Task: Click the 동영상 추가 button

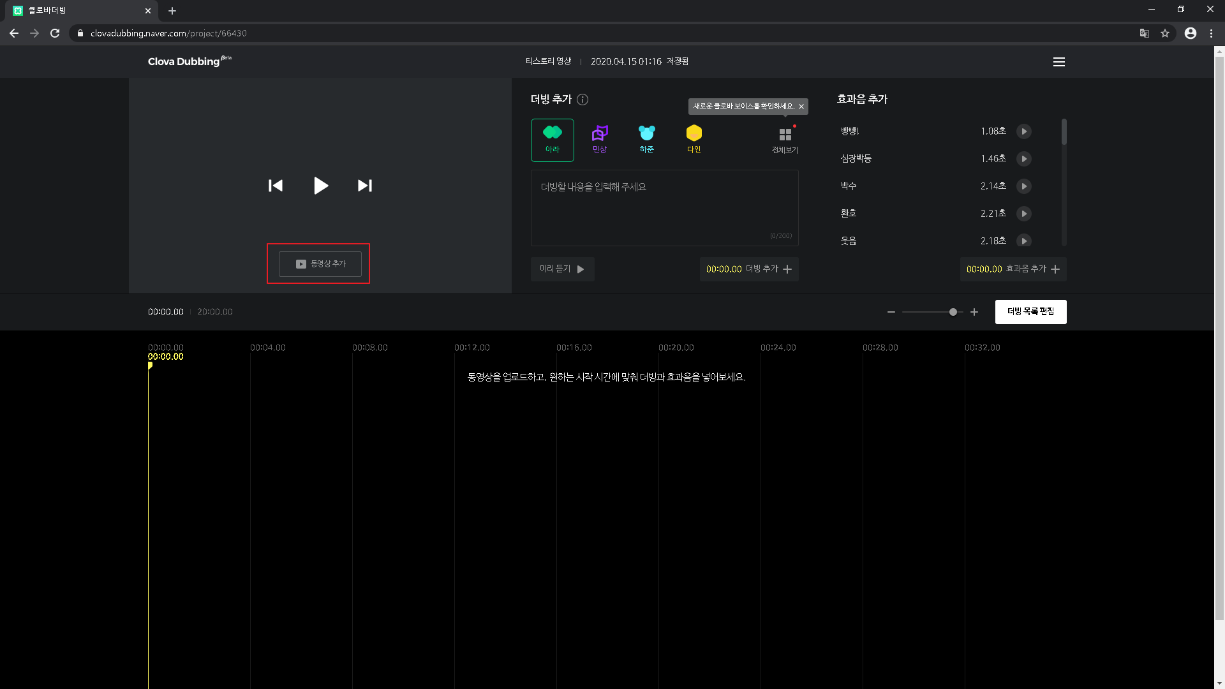Action: 320,263
